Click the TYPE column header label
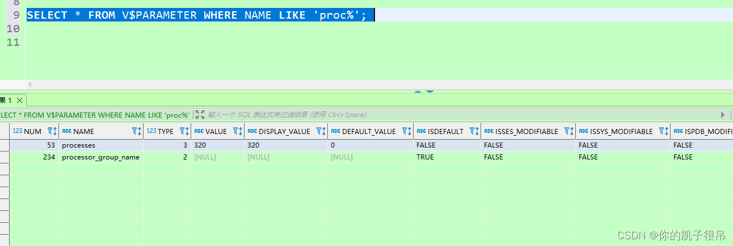This screenshot has width=733, height=246. [x=166, y=131]
